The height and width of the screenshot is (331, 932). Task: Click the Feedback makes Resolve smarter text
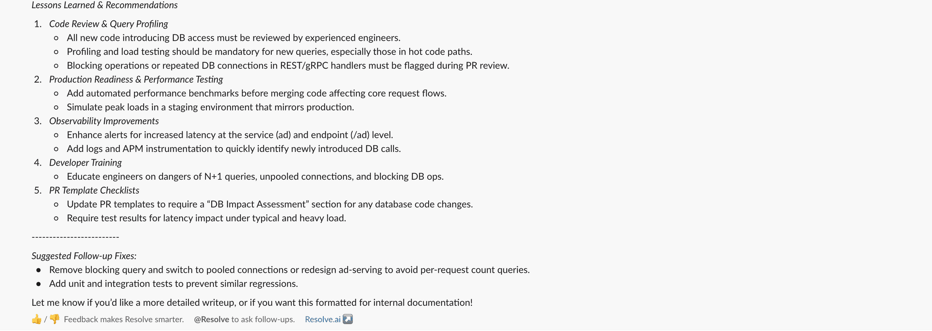click(x=124, y=319)
